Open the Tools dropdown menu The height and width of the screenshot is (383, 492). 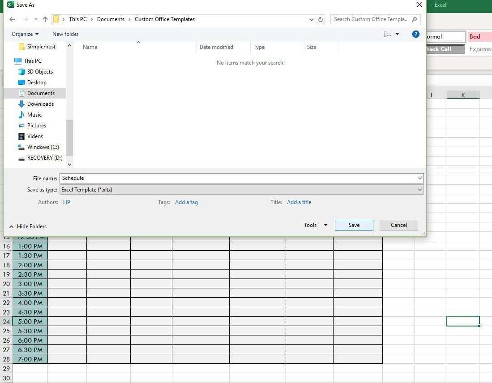pyautogui.click(x=315, y=225)
